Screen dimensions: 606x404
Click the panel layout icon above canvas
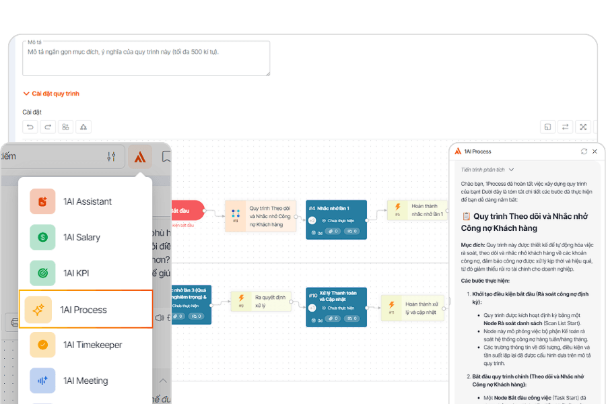pos(548,127)
